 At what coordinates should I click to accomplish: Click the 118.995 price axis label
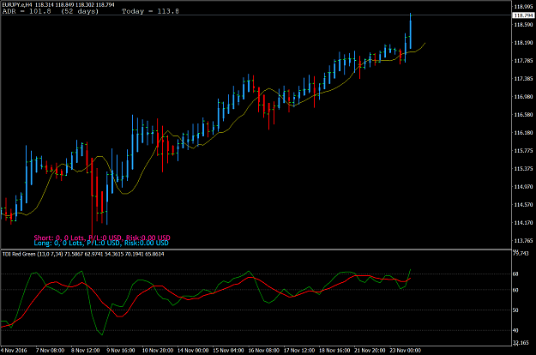523,7
